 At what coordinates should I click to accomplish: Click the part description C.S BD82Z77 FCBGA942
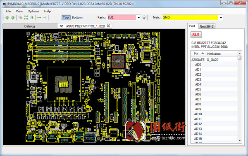[x=209, y=43]
